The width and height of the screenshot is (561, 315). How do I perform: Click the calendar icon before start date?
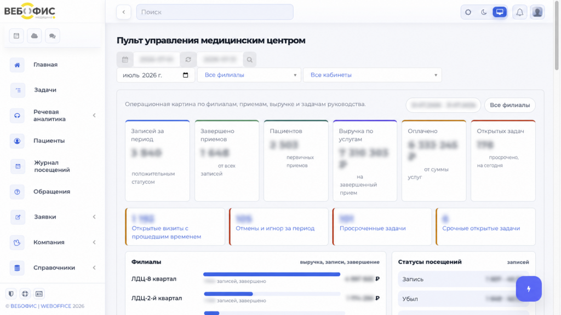point(125,60)
